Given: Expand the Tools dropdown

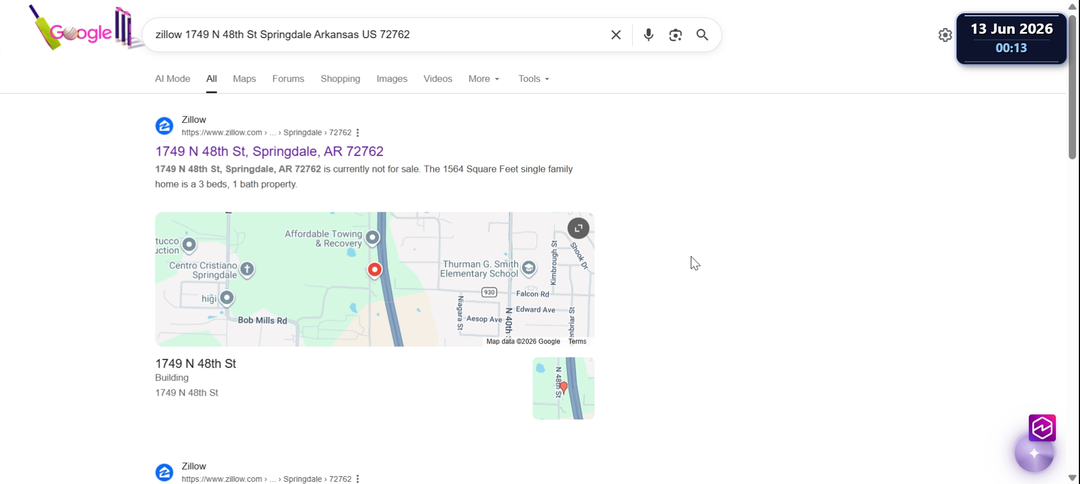Looking at the screenshot, I should click(x=534, y=79).
